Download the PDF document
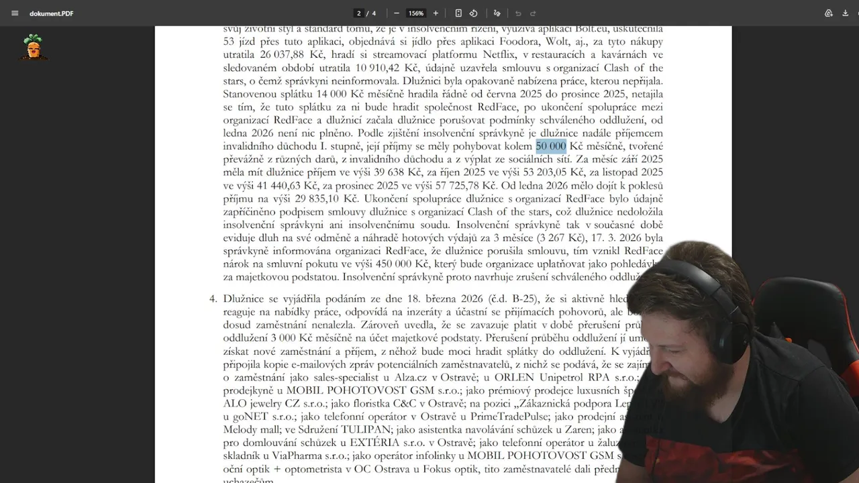This screenshot has width=859, height=483. [845, 13]
